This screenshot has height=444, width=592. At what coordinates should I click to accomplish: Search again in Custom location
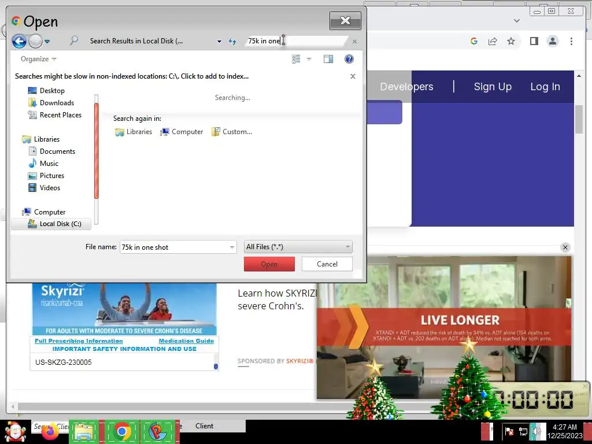tap(231, 132)
